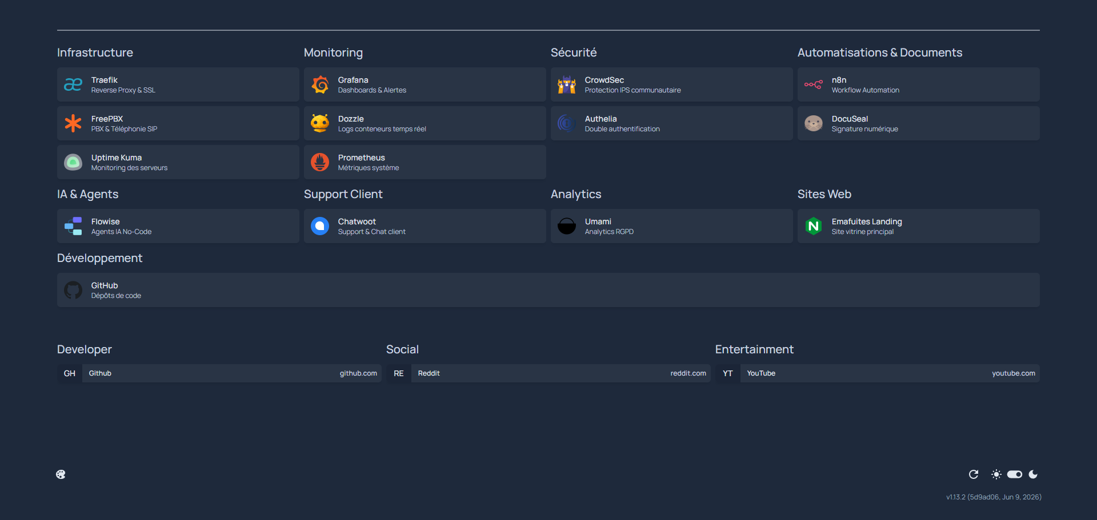Image resolution: width=1097 pixels, height=520 pixels.
Task: Collapse the Infrastructure group heading
Action: [x=95, y=53]
